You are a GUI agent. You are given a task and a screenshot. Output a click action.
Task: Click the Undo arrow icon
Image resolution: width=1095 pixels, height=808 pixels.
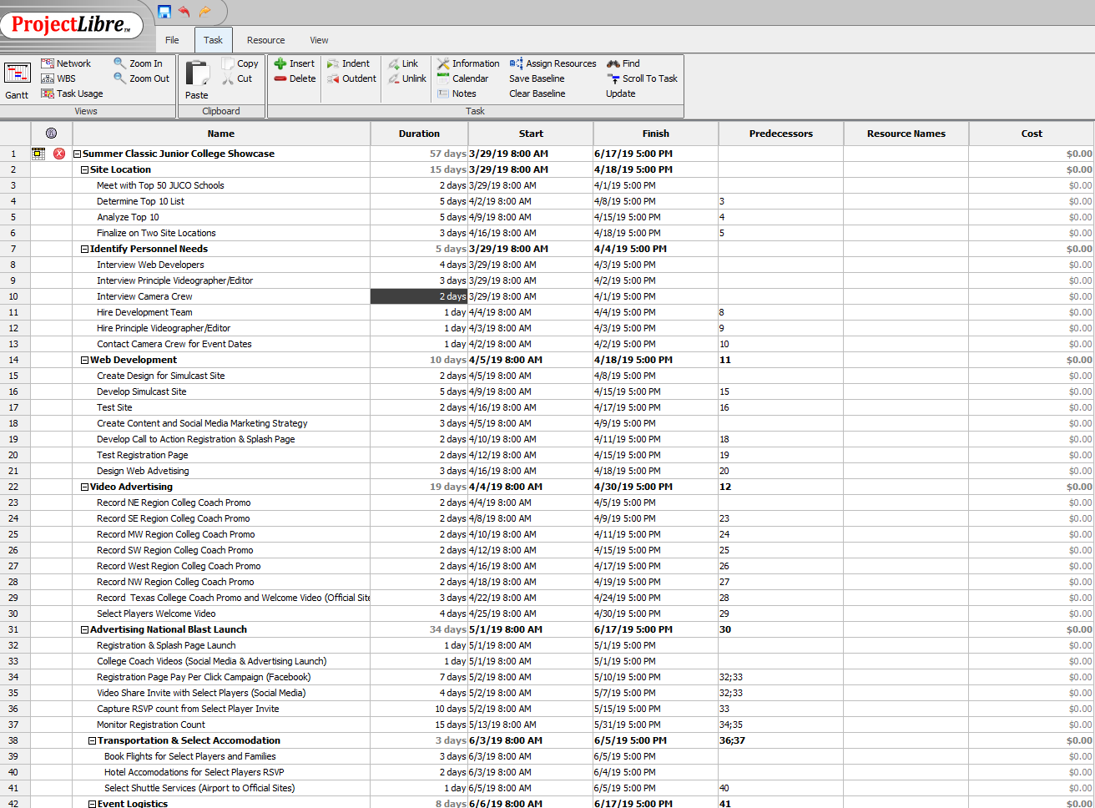184,12
